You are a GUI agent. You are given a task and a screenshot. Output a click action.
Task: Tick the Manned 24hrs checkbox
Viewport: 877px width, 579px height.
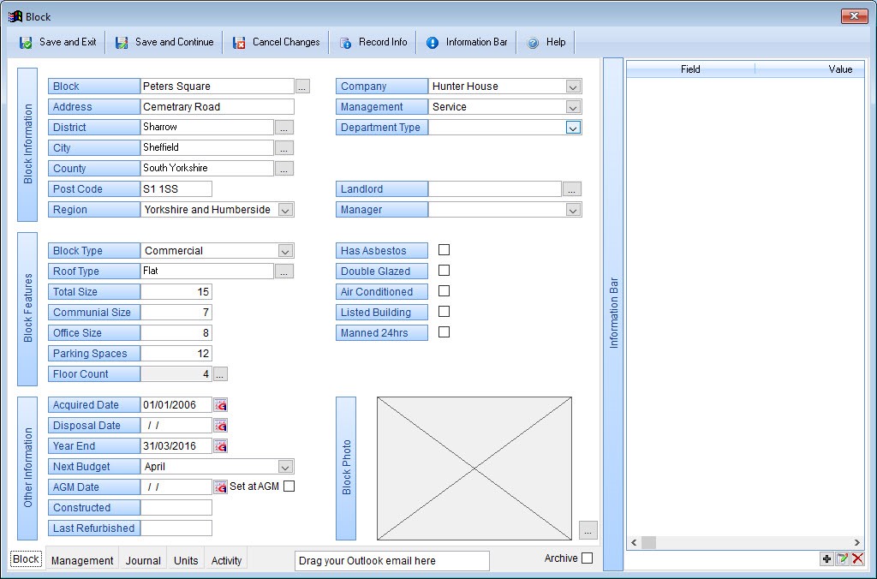pos(444,332)
